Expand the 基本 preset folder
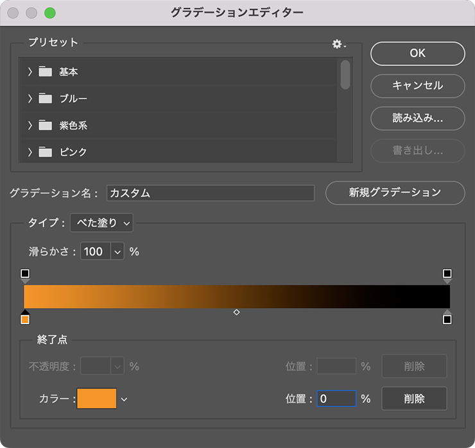475x448 pixels. (x=30, y=72)
